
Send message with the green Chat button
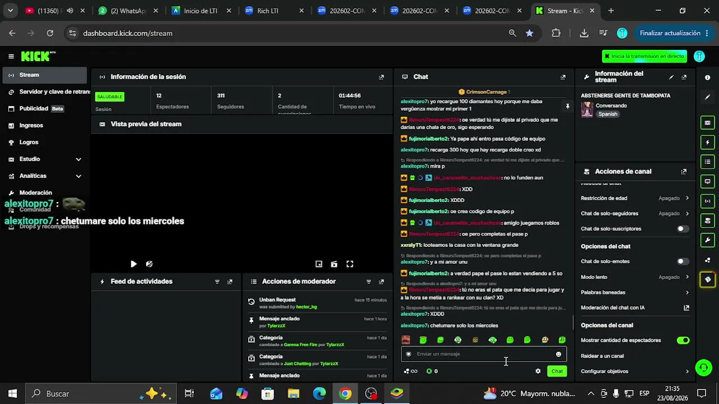(x=557, y=371)
